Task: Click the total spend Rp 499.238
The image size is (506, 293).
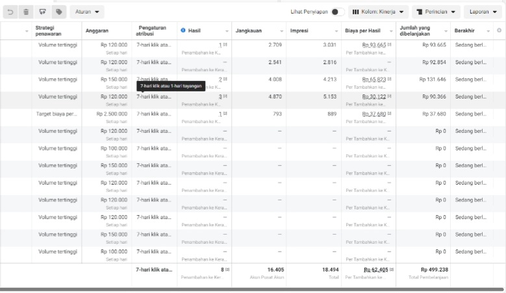Action: 435,270
